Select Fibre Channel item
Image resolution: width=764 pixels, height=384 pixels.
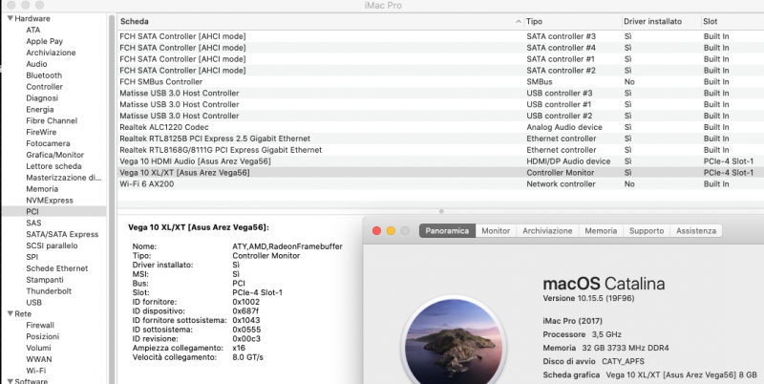click(x=52, y=121)
